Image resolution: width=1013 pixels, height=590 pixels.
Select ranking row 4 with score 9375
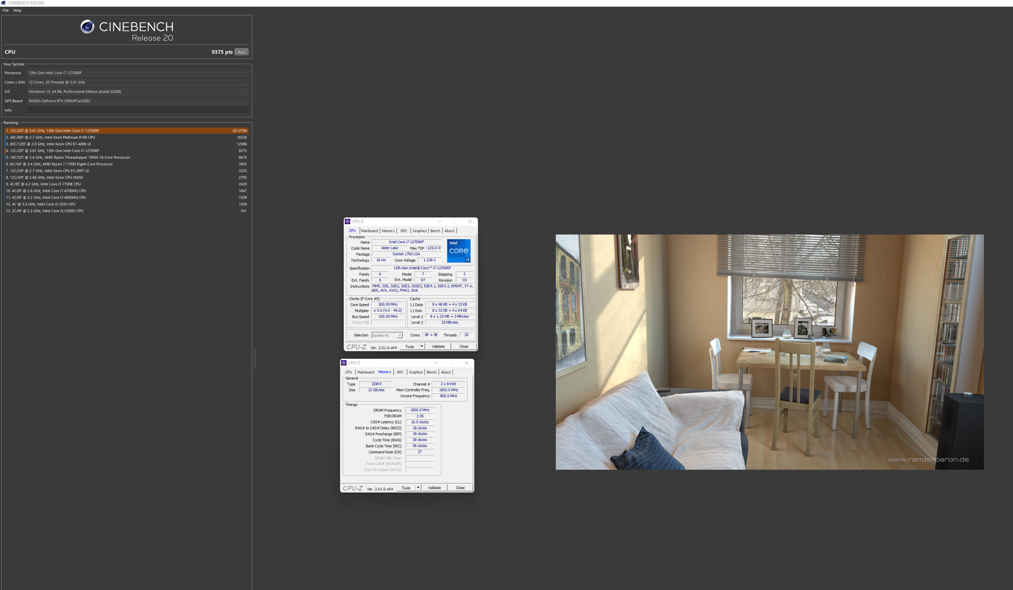pyautogui.click(x=127, y=151)
